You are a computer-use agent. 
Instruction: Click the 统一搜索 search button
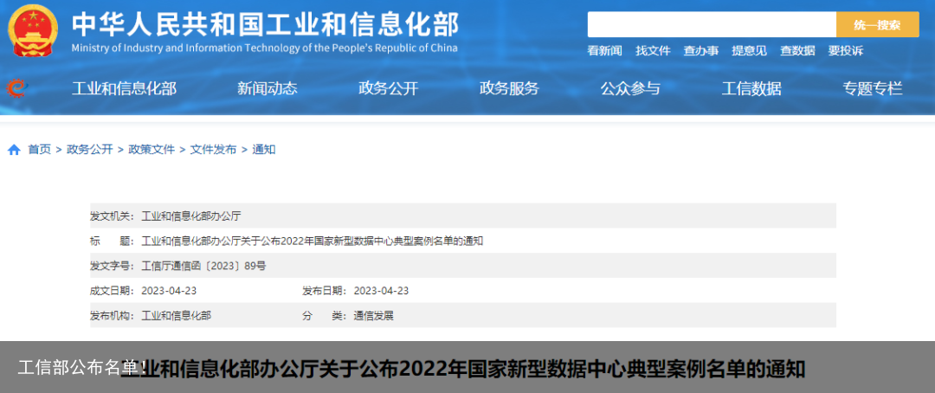877,24
